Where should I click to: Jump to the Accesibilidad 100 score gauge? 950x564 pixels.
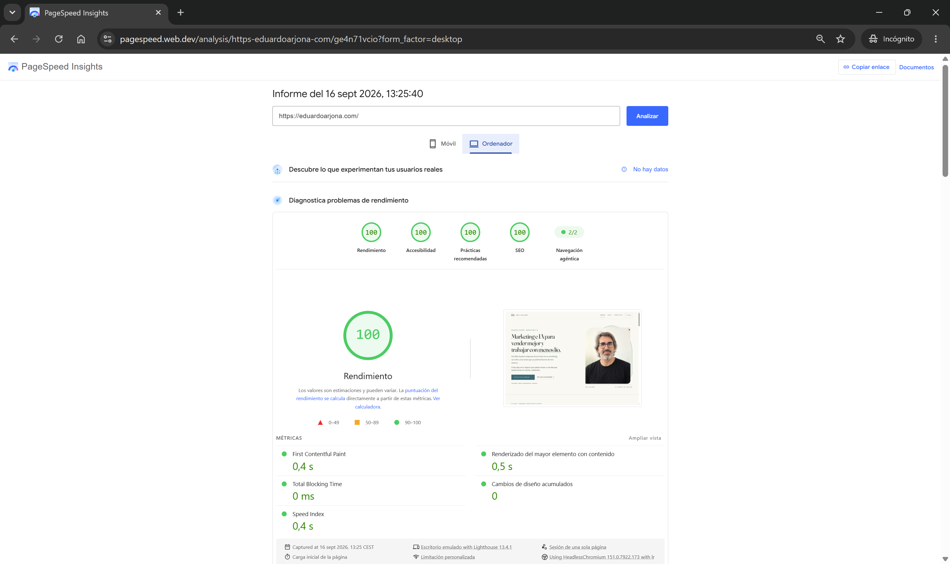pos(421,232)
